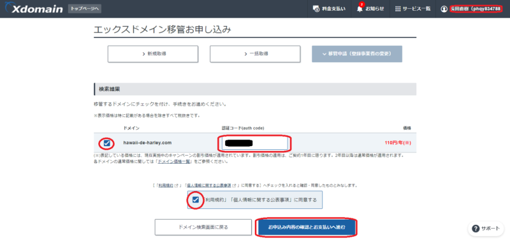Uncheck the hawaii-de-harley.com domain checkbox
510x240 pixels.
coord(106,143)
